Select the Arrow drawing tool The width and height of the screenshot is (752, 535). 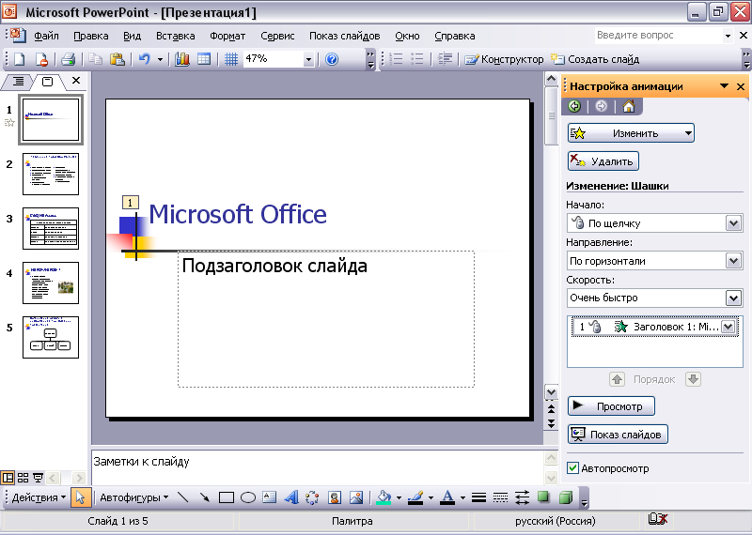coord(204,497)
